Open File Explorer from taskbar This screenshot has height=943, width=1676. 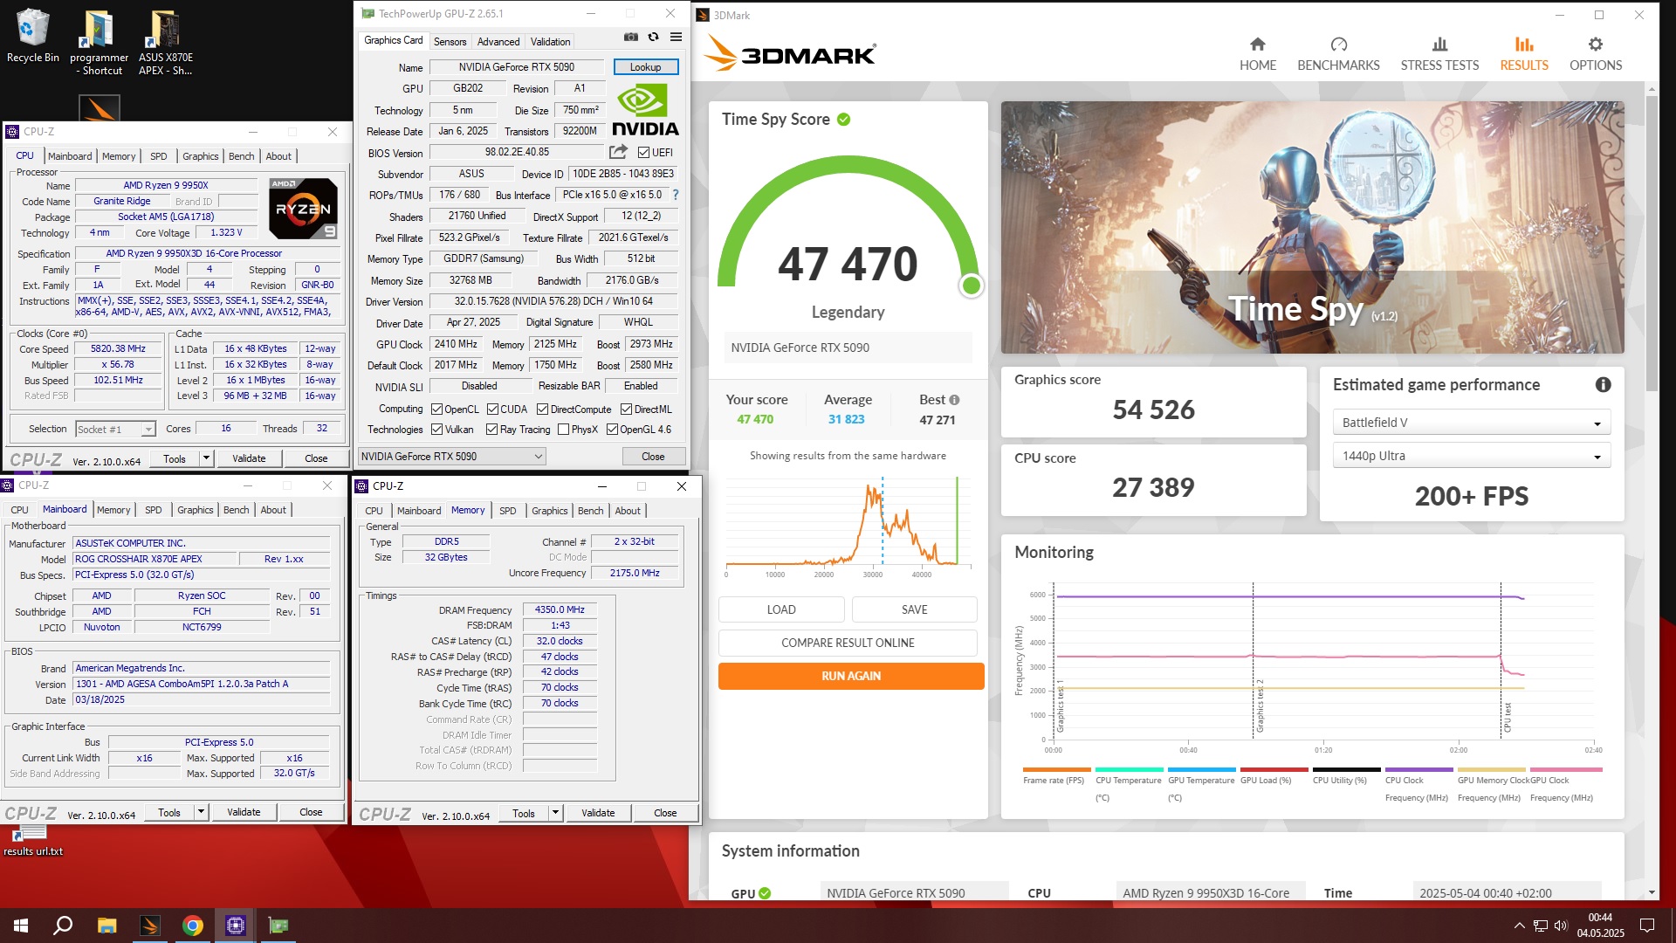tap(106, 926)
